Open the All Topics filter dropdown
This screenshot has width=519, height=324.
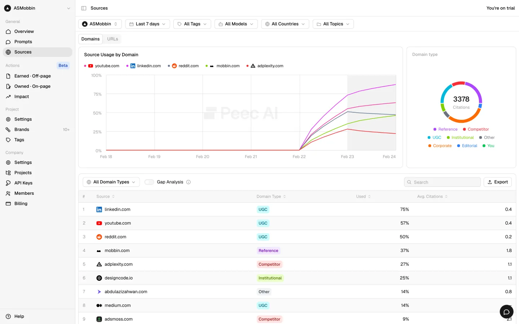pyautogui.click(x=333, y=24)
